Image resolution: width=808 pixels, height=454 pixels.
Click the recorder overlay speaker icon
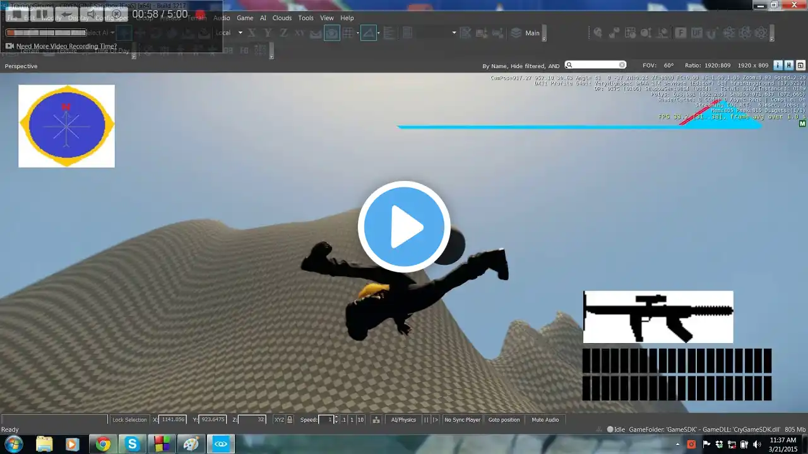[92, 14]
